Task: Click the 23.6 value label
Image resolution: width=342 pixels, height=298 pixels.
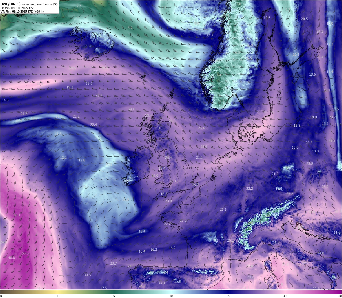Action: pos(183,220)
